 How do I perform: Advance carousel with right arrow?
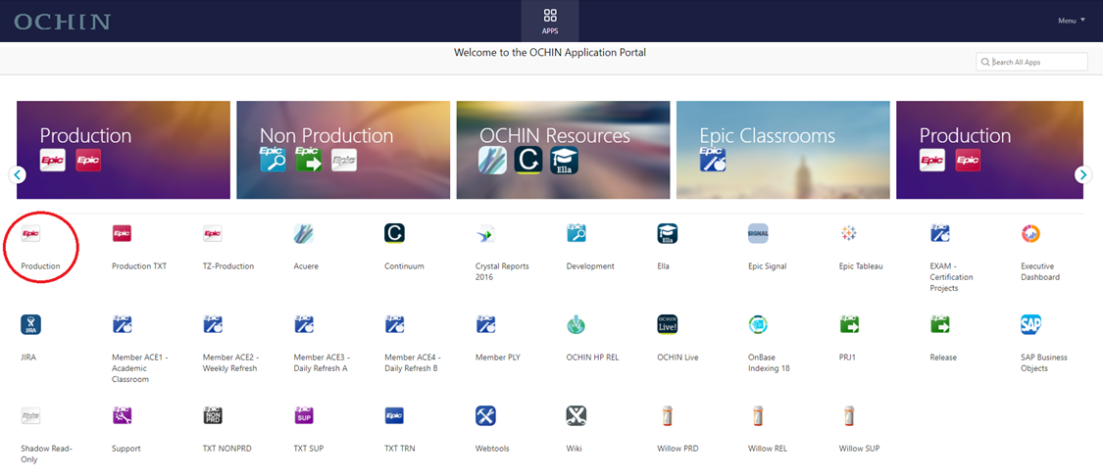1084,174
